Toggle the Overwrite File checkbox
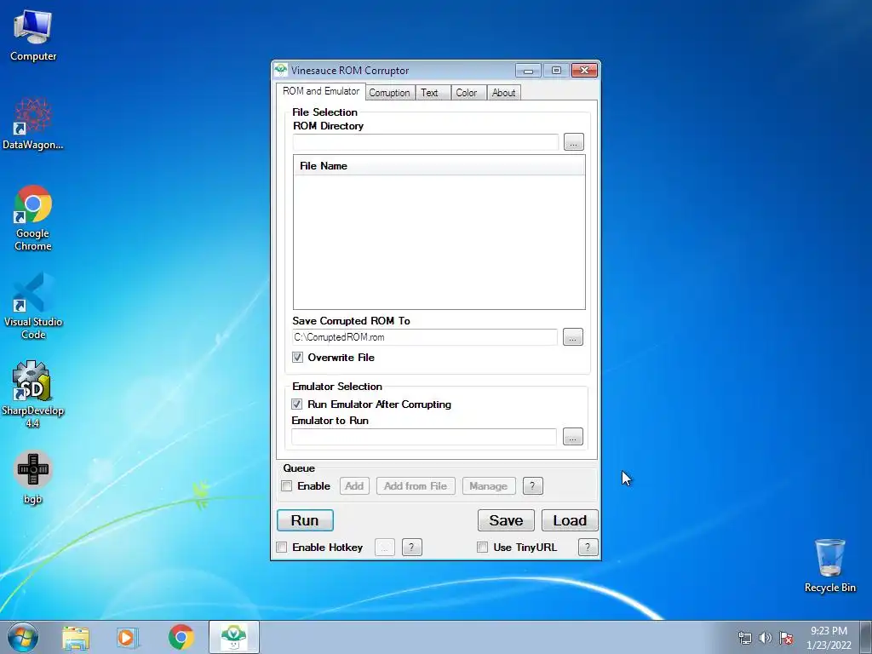The image size is (872, 654). (x=297, y=358)
